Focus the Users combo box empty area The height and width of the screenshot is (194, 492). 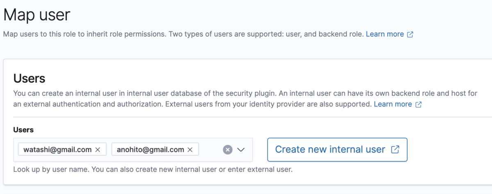(210, 150)
